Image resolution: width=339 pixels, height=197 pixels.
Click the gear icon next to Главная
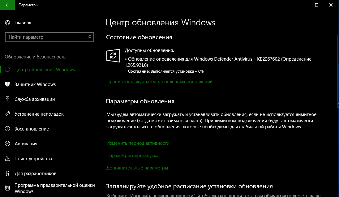7,23
